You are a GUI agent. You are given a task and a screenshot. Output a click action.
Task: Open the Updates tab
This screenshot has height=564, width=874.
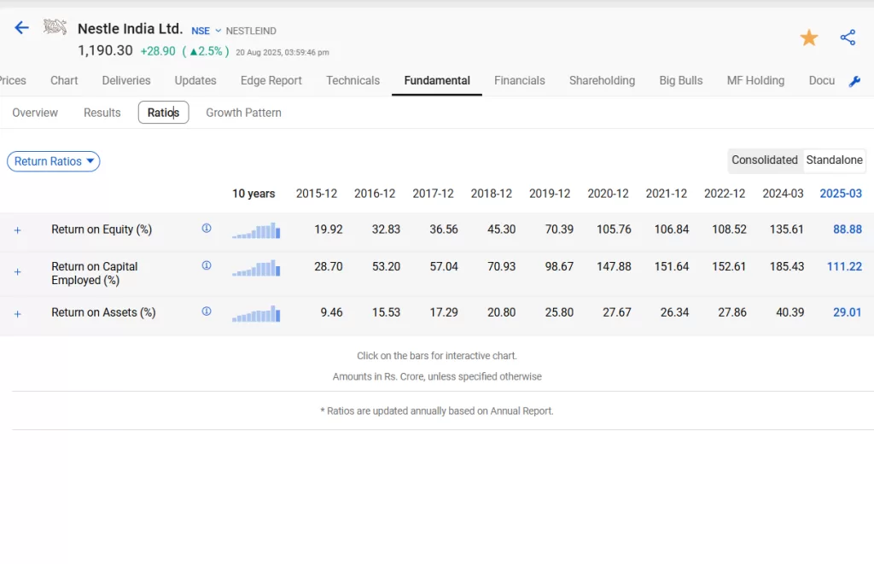(195, 80)
